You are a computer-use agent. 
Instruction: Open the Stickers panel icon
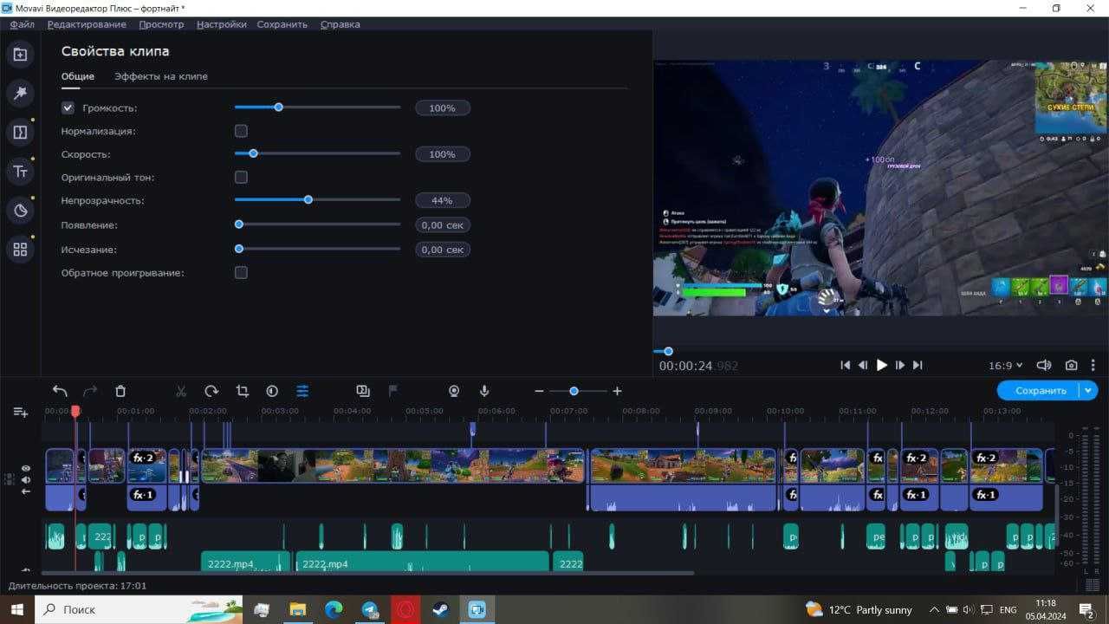20,211
